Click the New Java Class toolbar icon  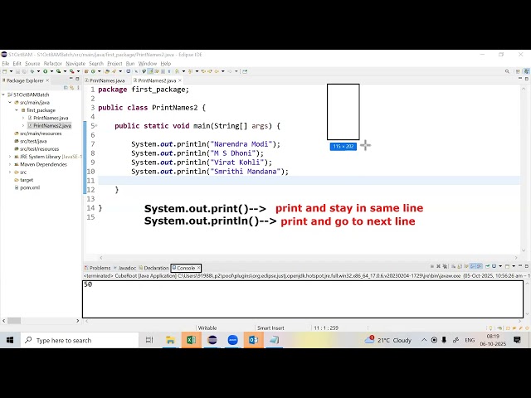coord(93,71)
